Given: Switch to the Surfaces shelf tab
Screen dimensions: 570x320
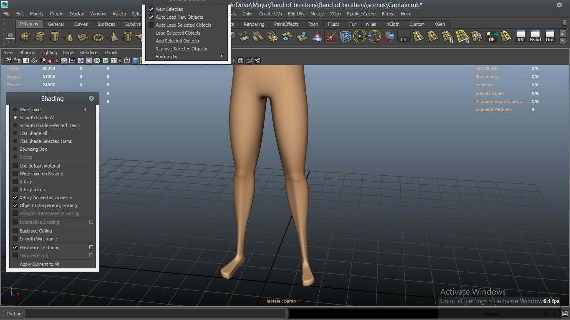Looking at the screenshot, I should [106, 24].
